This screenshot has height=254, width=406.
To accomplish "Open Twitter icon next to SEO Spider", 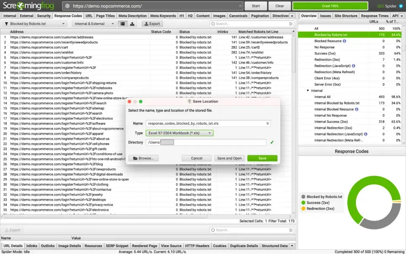I will [401, 6].
